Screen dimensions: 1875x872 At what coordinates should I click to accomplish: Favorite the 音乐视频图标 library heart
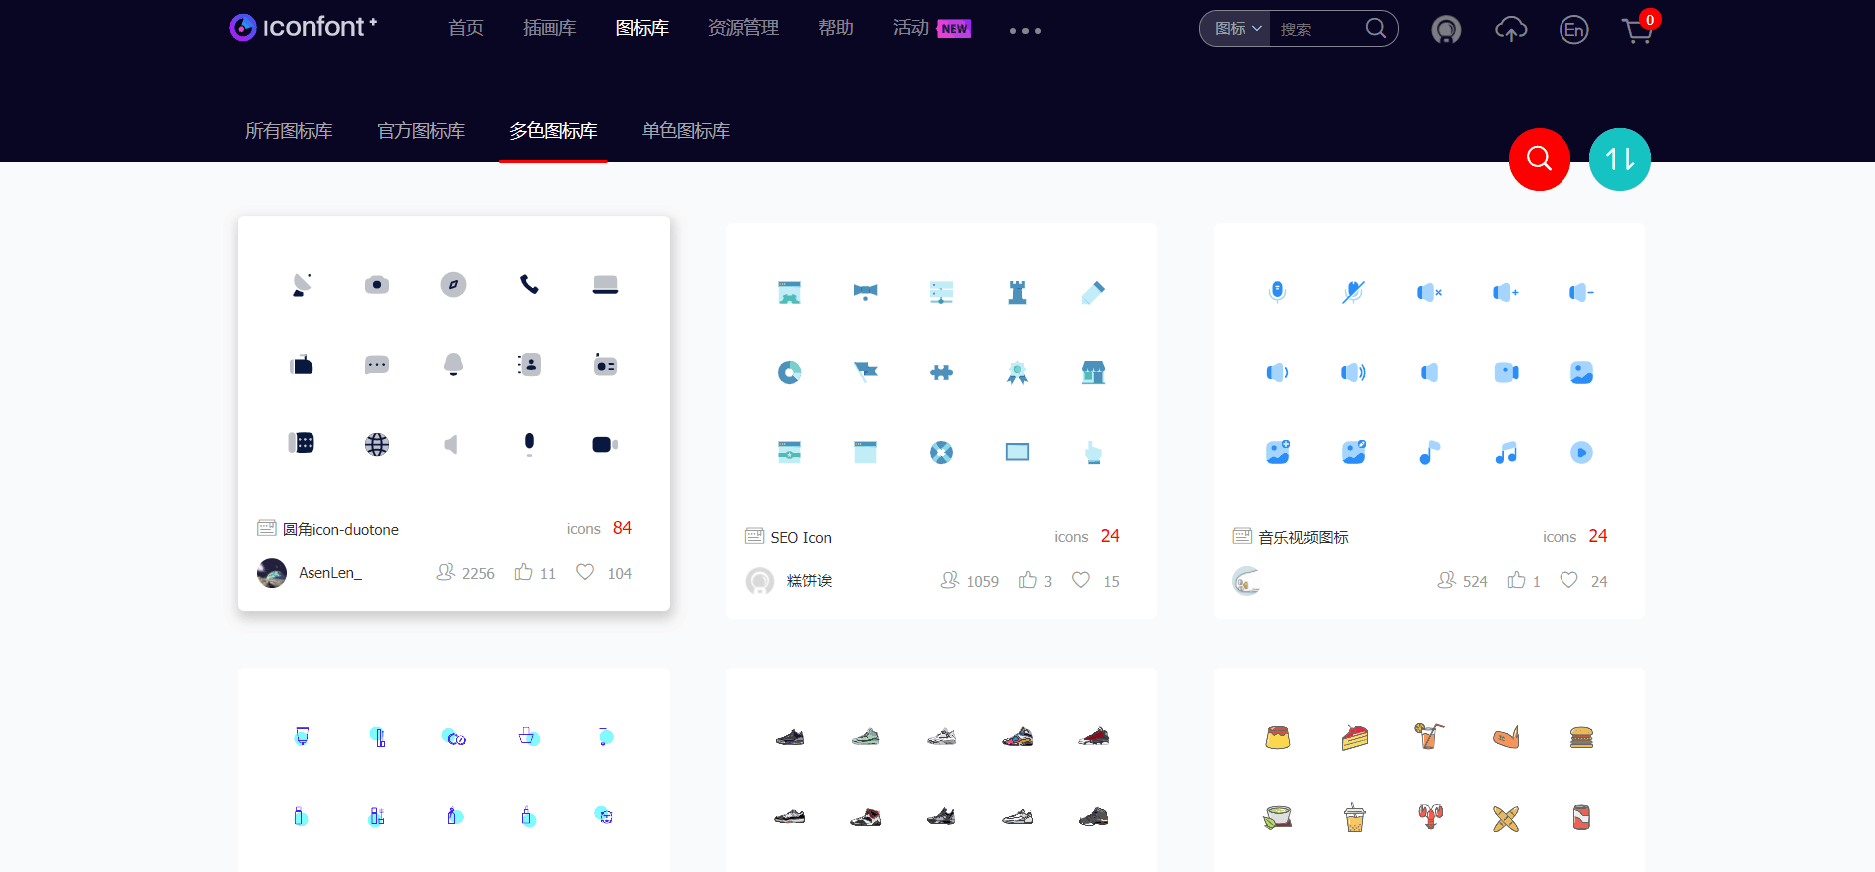(1569, 580)
